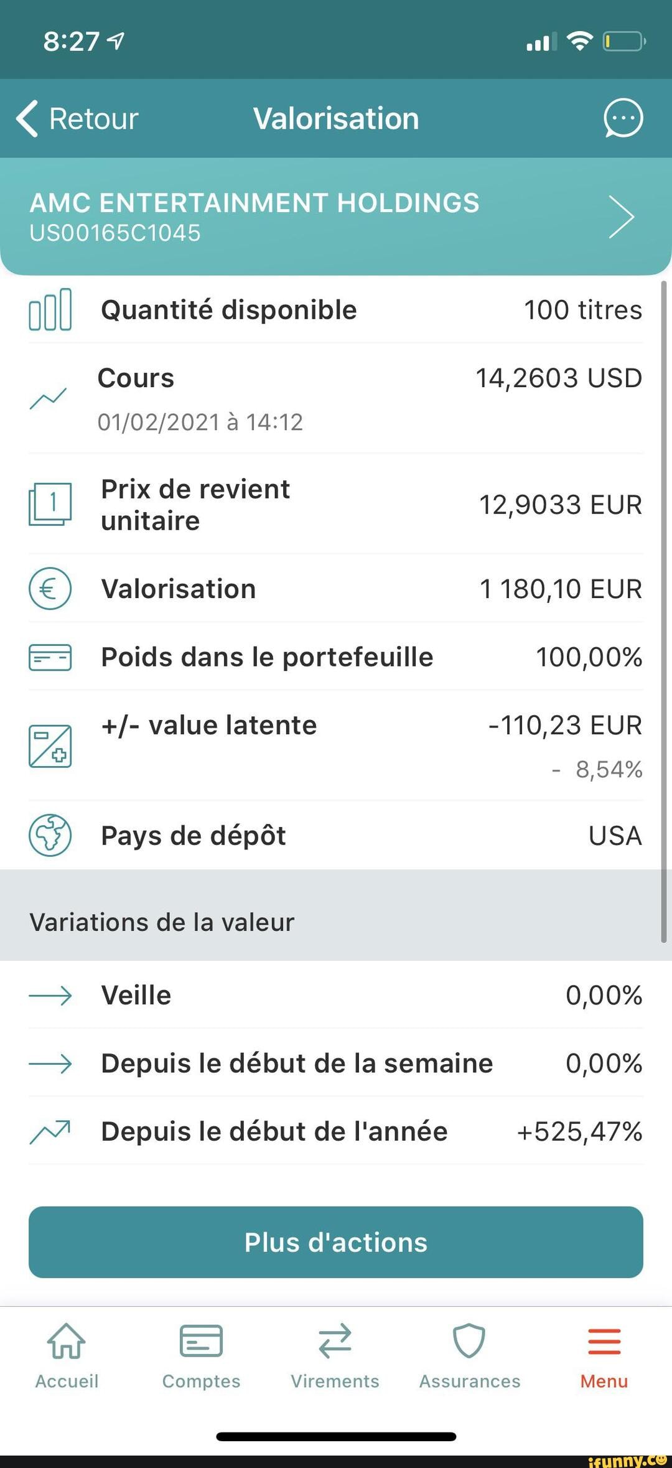
Task: Open the chat message bubble icon
Action: pos(623,118)
